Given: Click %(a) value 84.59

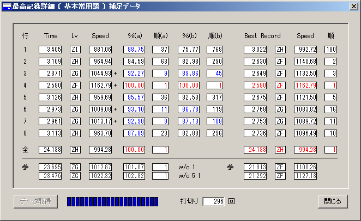Looking at the screenshot, I should (x=134, y=62).
